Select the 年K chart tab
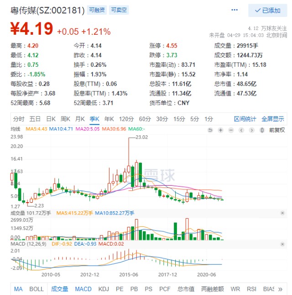The image size is (292, 295). tap(109, 119)
